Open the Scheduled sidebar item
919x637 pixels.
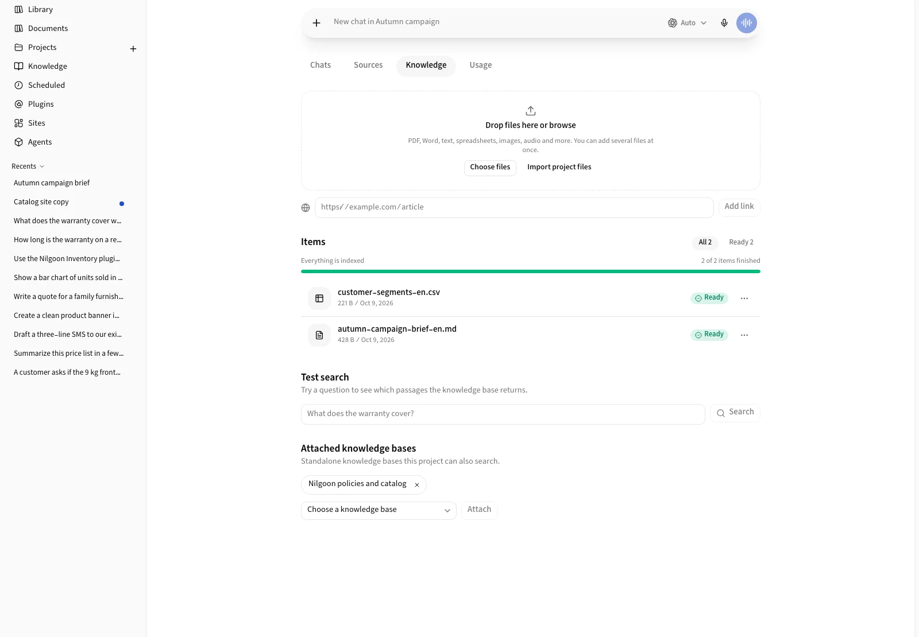pos(73,85)
